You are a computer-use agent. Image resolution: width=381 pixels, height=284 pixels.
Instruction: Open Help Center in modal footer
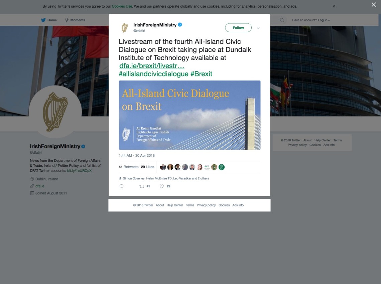point(175,205)
